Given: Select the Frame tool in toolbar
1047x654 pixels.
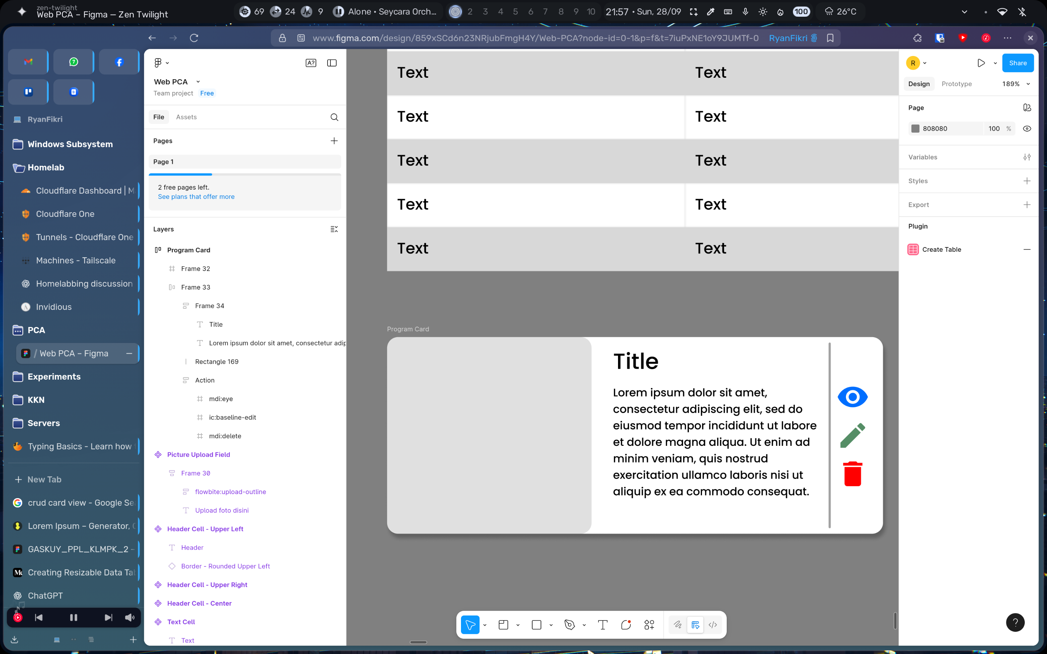Looking at the screenshot, I should pos(503,625).
